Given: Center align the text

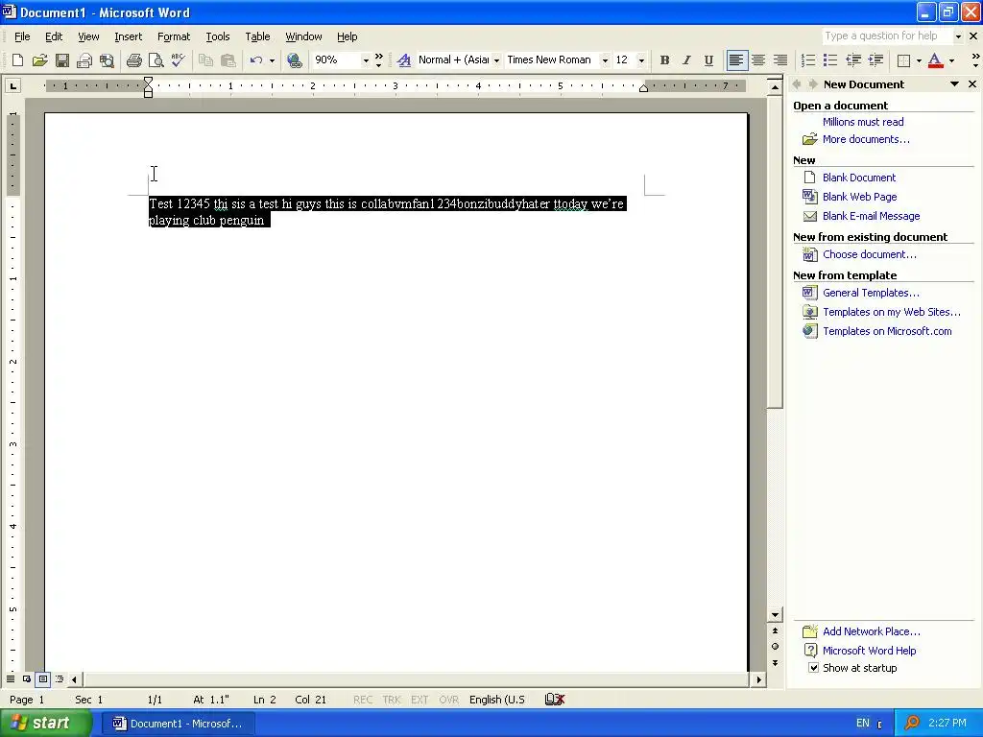Looking at the screenshot, I should 758,60.
